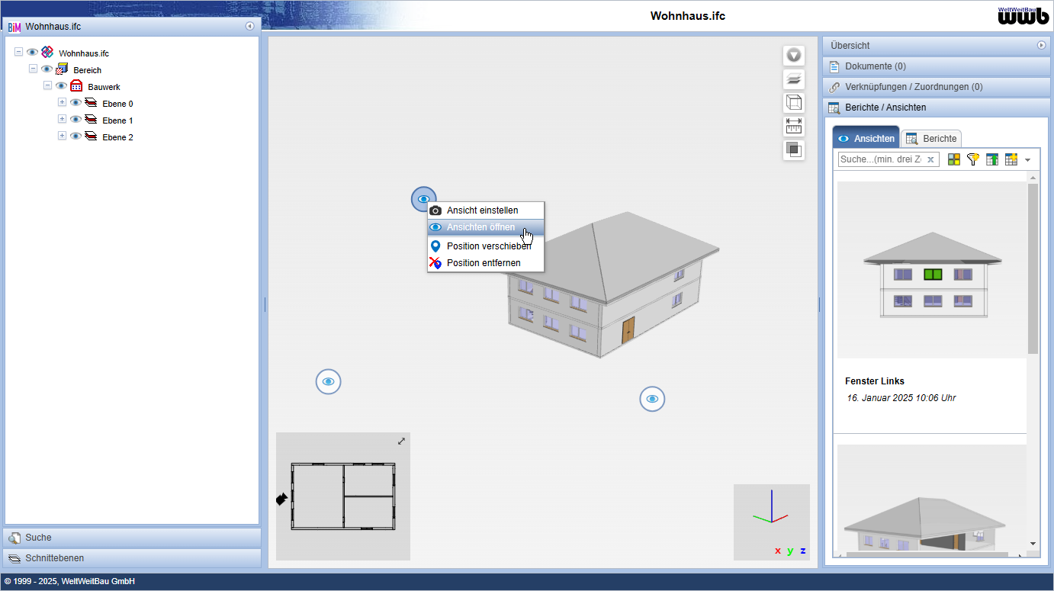Screen dimensions: 1054x591
Task: Open the viewer dropdown arrow button
Action: click(x=794, y=56)
